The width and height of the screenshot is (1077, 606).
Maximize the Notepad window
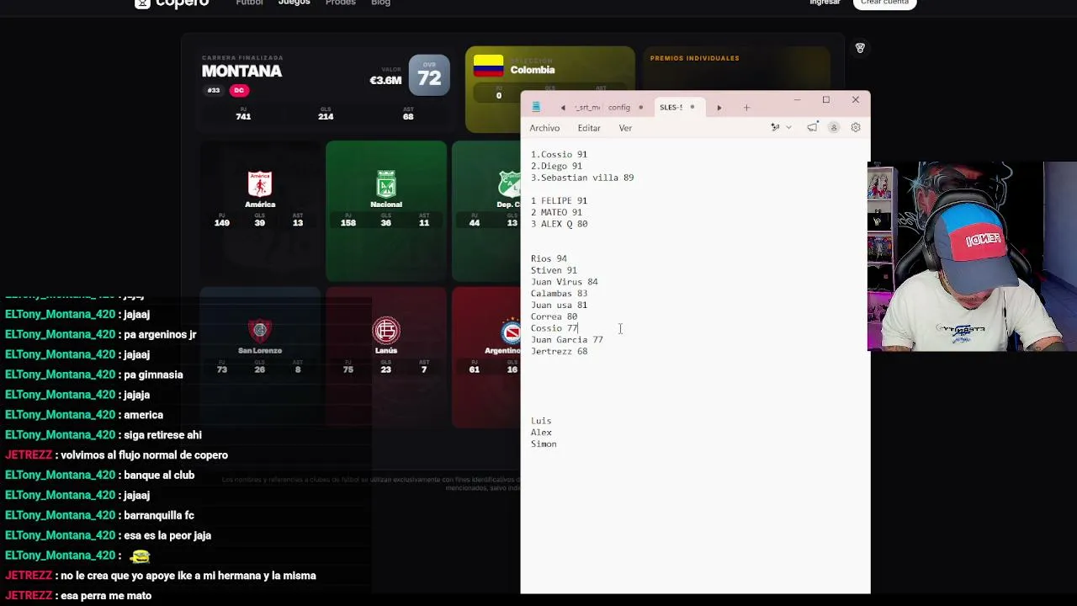coord(826,100)
